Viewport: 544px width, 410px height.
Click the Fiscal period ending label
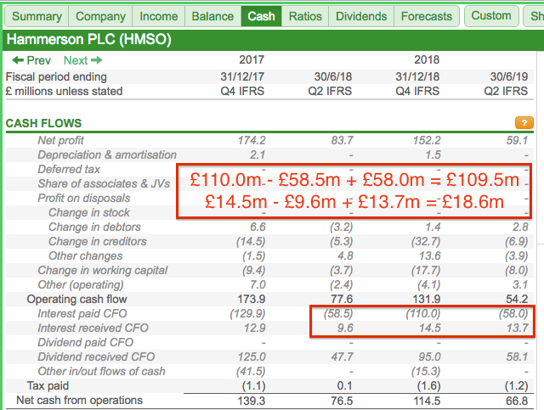pos(56,76)
